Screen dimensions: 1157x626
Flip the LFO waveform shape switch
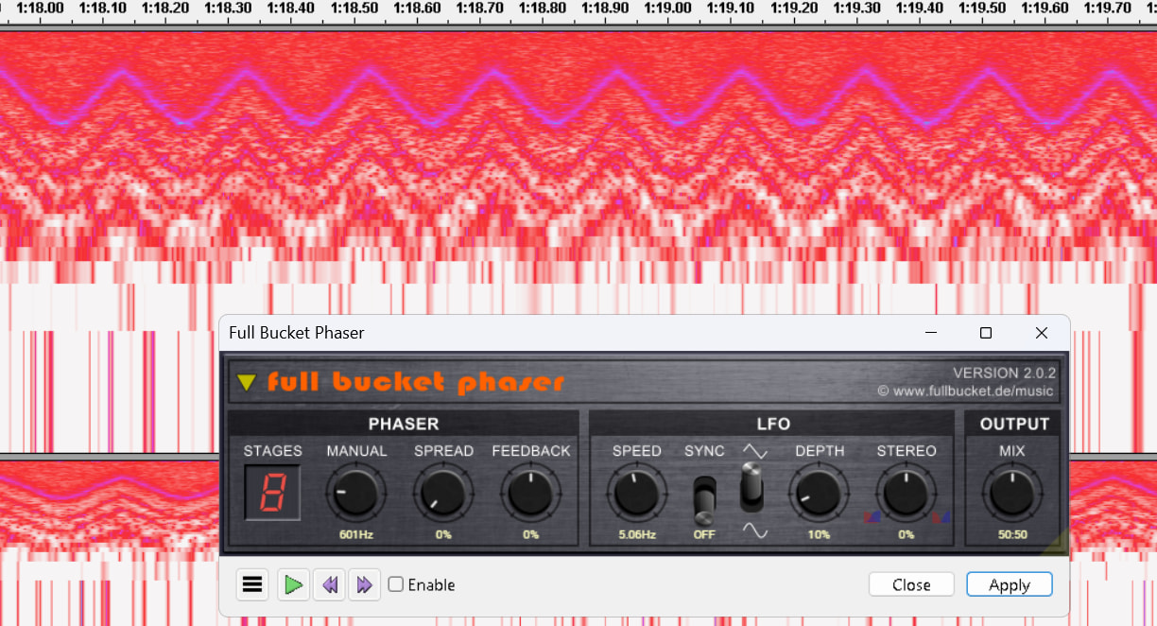coord(751,486)
